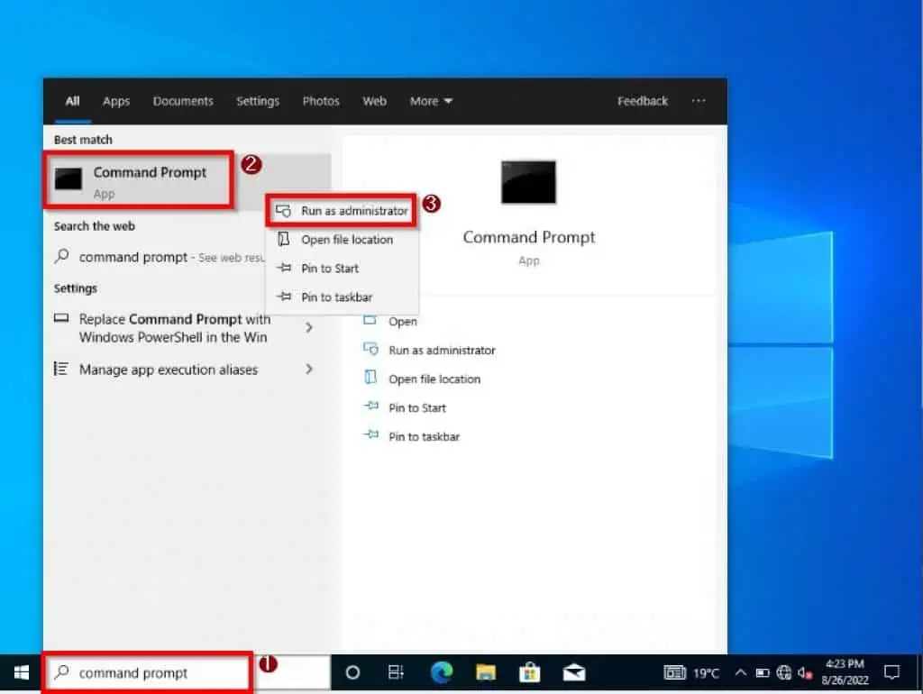Viewport: 923px width, 694px height.
Task: Click Open file location in preview pane
Action: point(434,379)
